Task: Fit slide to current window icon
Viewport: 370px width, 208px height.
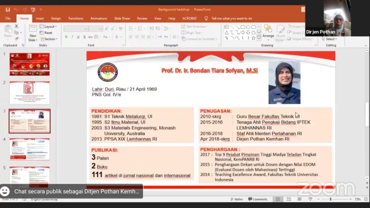Action: pyautogui.click(x=365, y=199)
